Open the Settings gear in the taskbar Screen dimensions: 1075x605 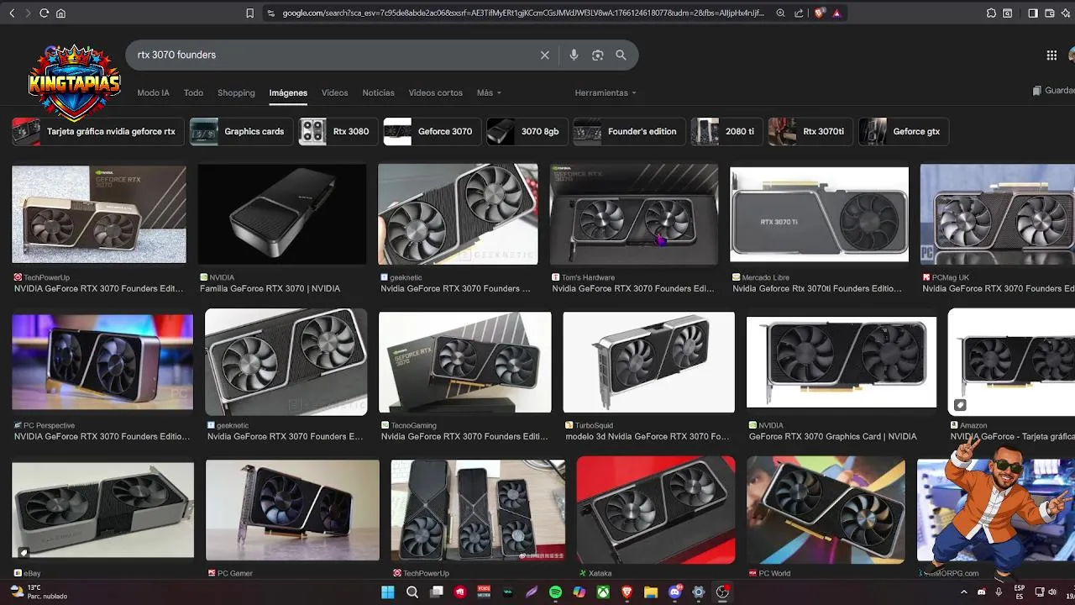(699, 592)
